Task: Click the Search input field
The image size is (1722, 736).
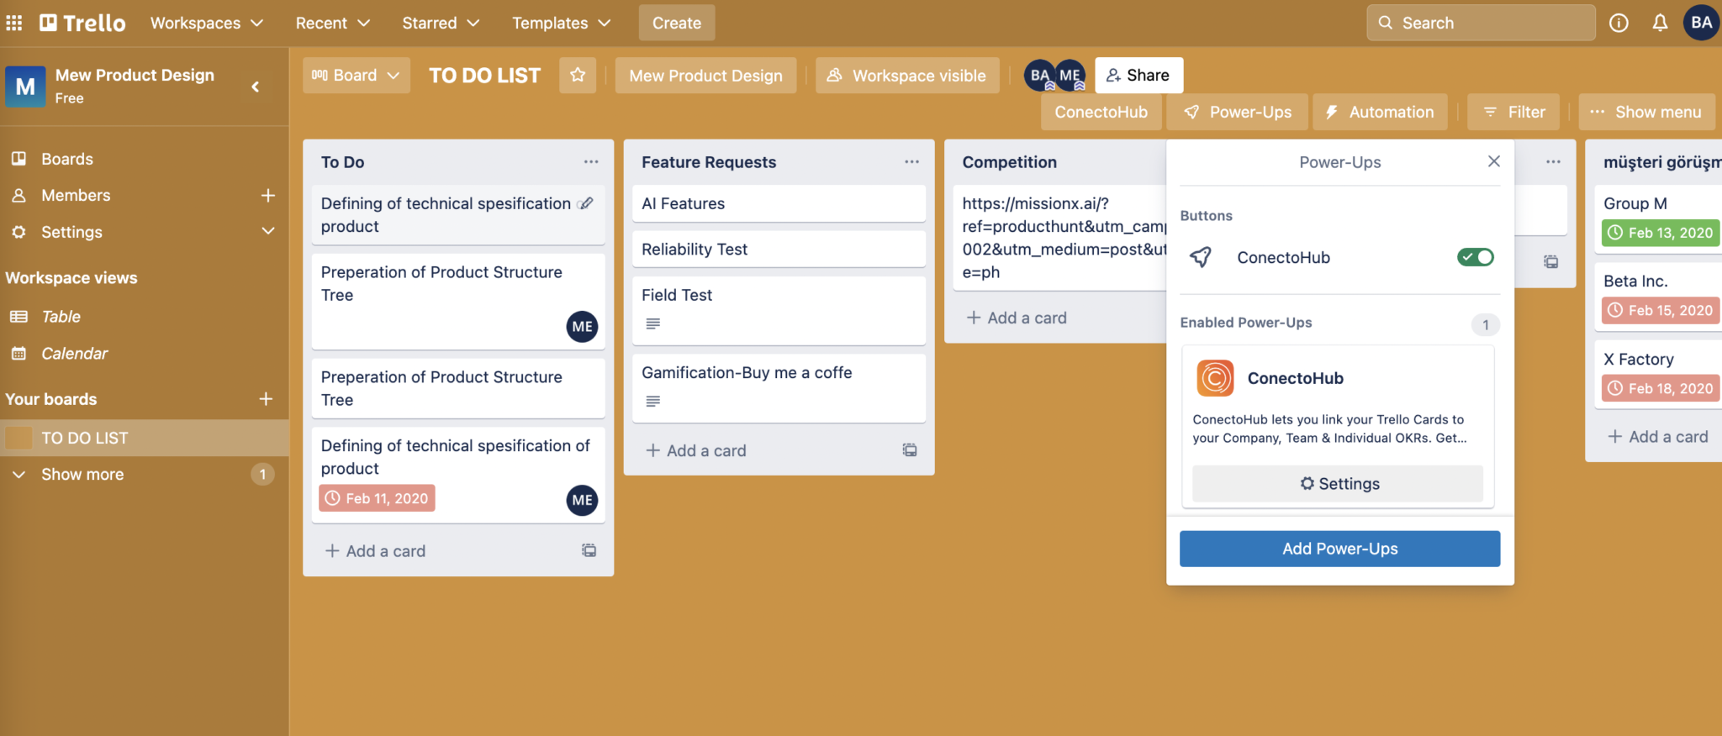Action: pyautogui.click(x=1481, y=23)
